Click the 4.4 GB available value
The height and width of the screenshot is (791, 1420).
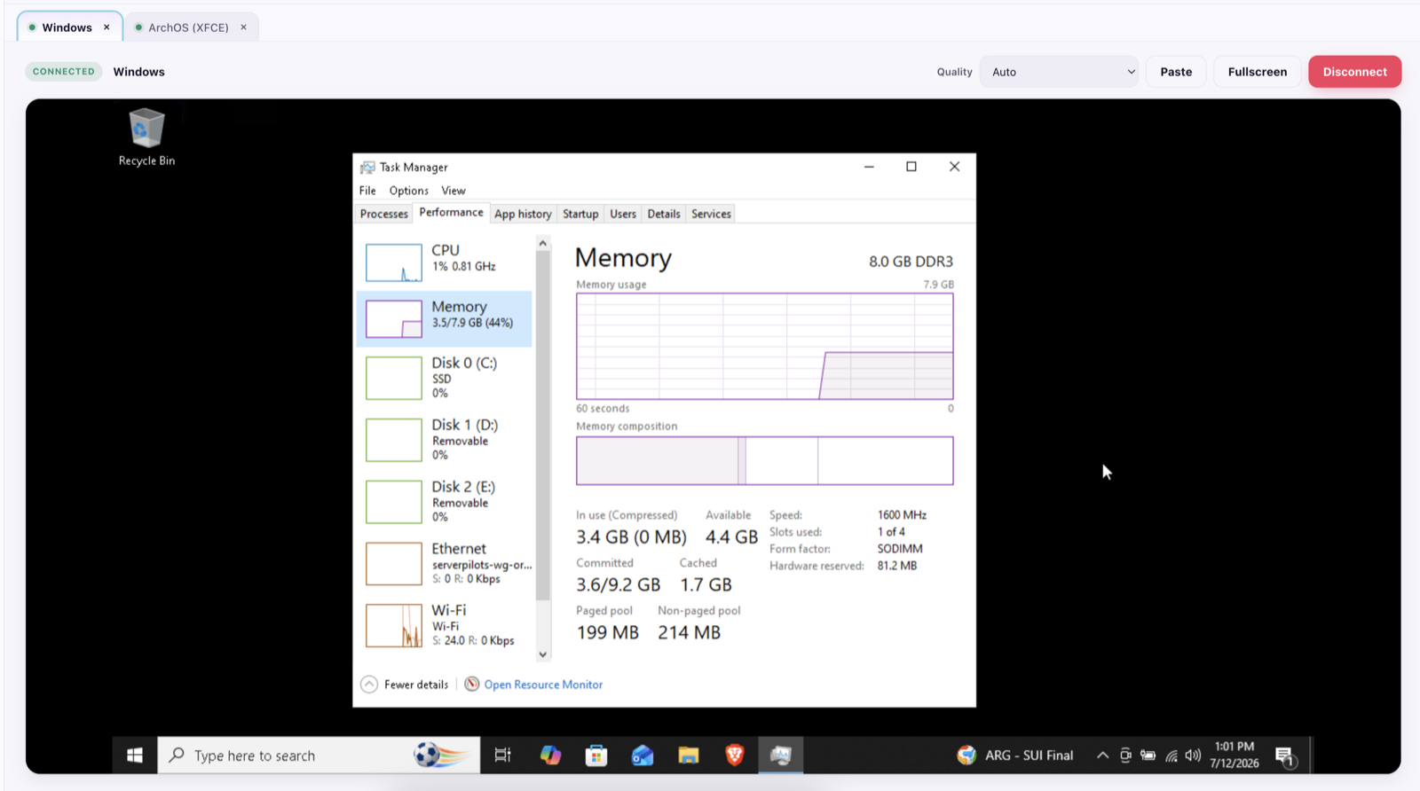click(731, 537)
